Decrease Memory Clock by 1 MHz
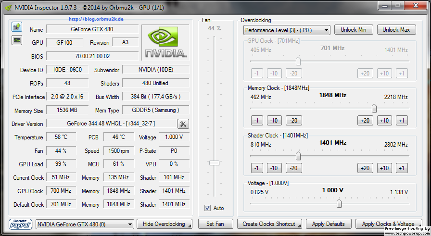Image resolution: width=431 pixels, height=236 pixels. tap(257, 120)
